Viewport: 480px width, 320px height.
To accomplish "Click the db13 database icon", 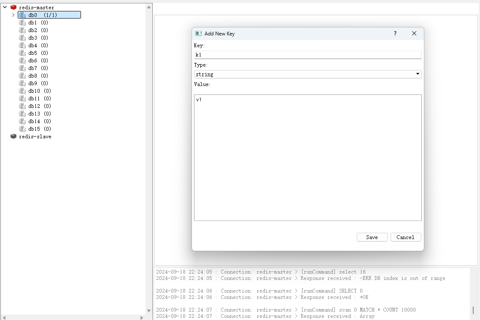I will click(x=22, y=114).
